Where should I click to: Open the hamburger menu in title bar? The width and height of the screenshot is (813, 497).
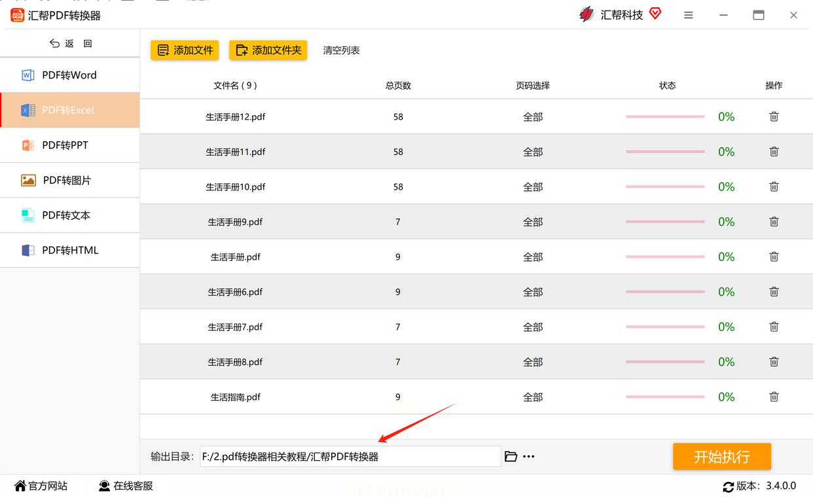(x=689, y=15)
